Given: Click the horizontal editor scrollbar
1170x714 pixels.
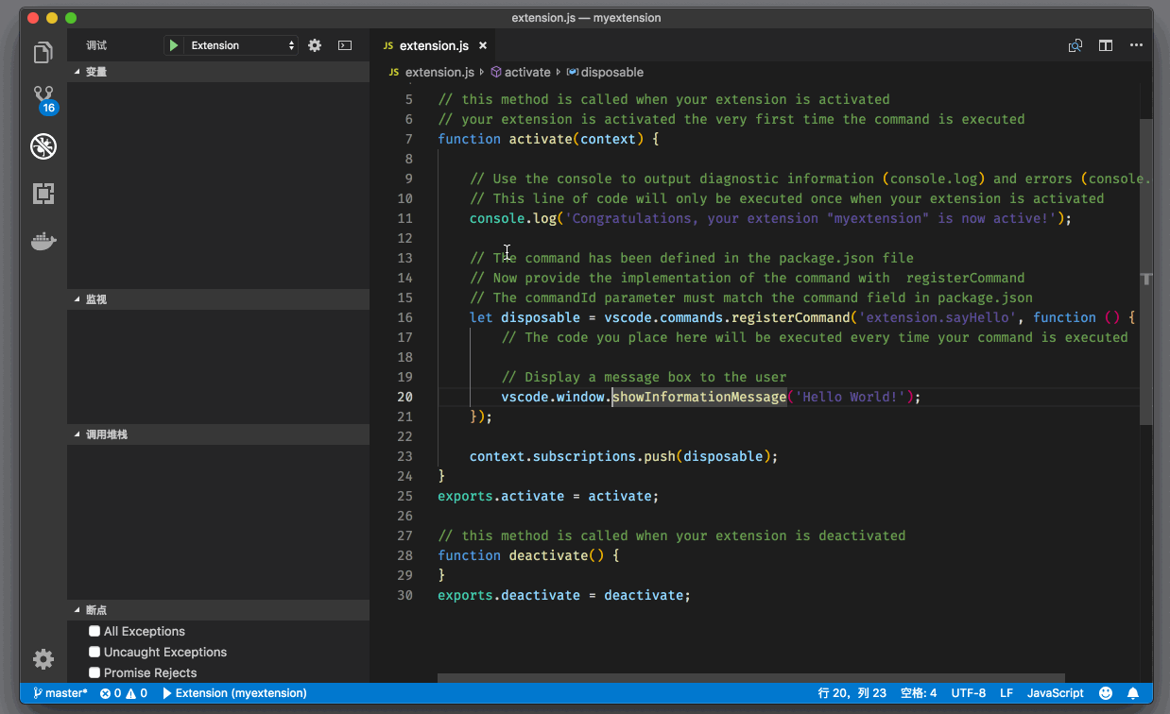Looking at the screenshot, I should coord(750,677).
